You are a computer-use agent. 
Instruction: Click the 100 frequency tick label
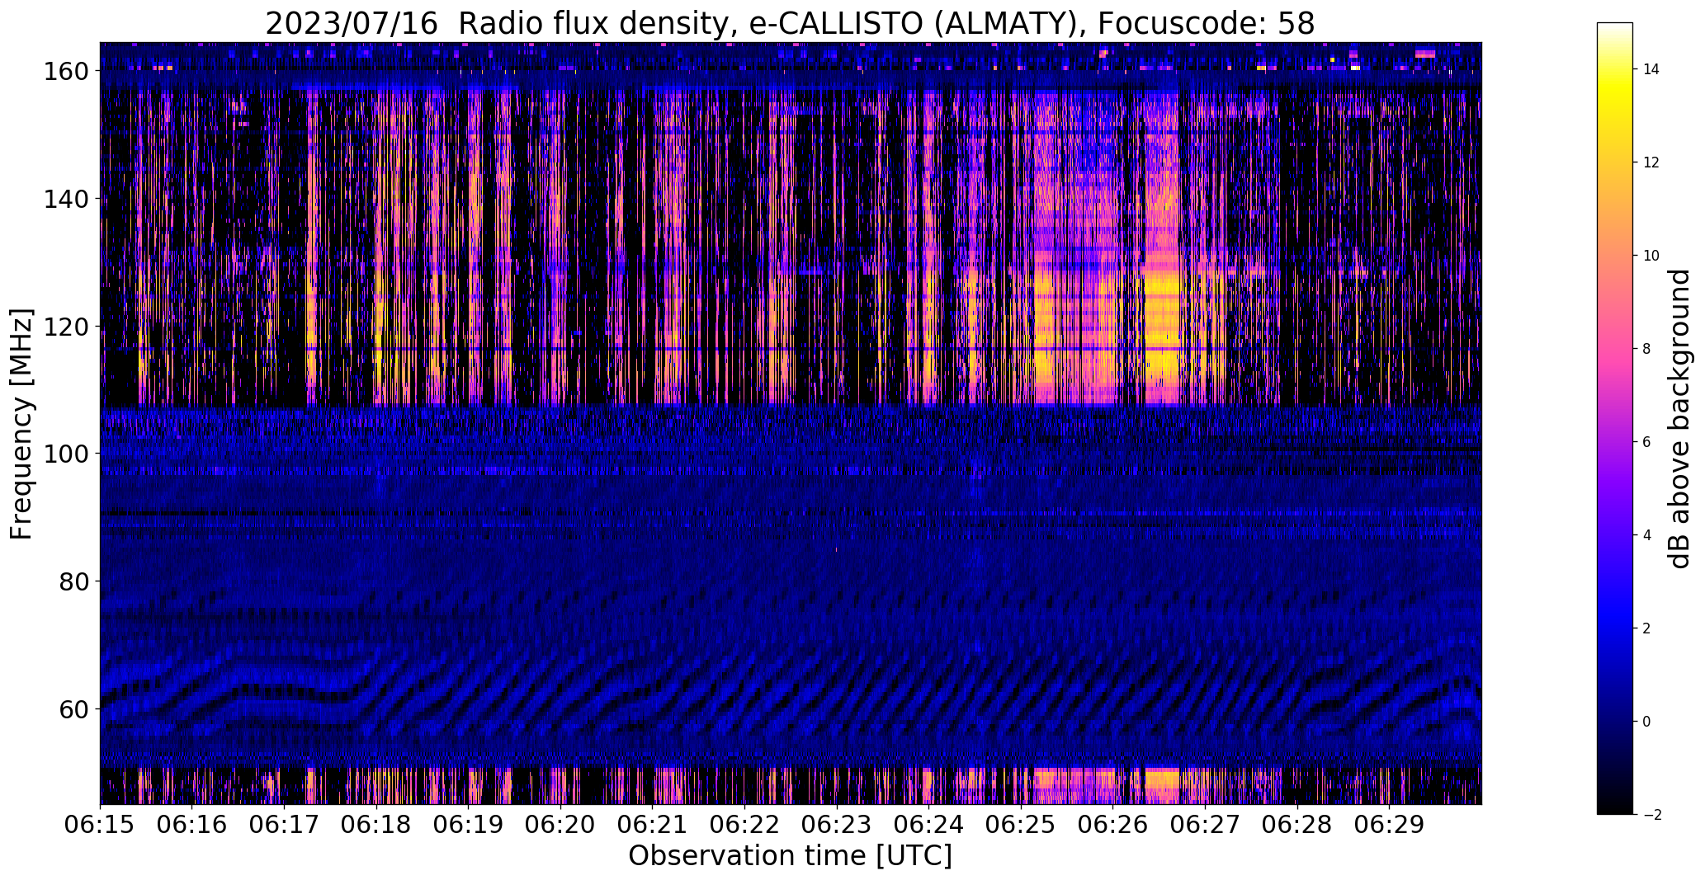click(x=65, y=454)
